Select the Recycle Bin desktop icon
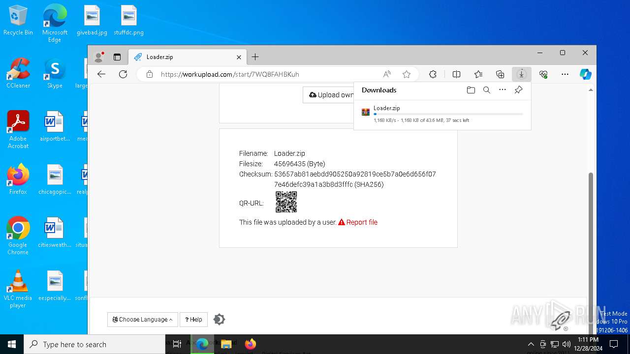630x354 pixels. coord(18,20)
